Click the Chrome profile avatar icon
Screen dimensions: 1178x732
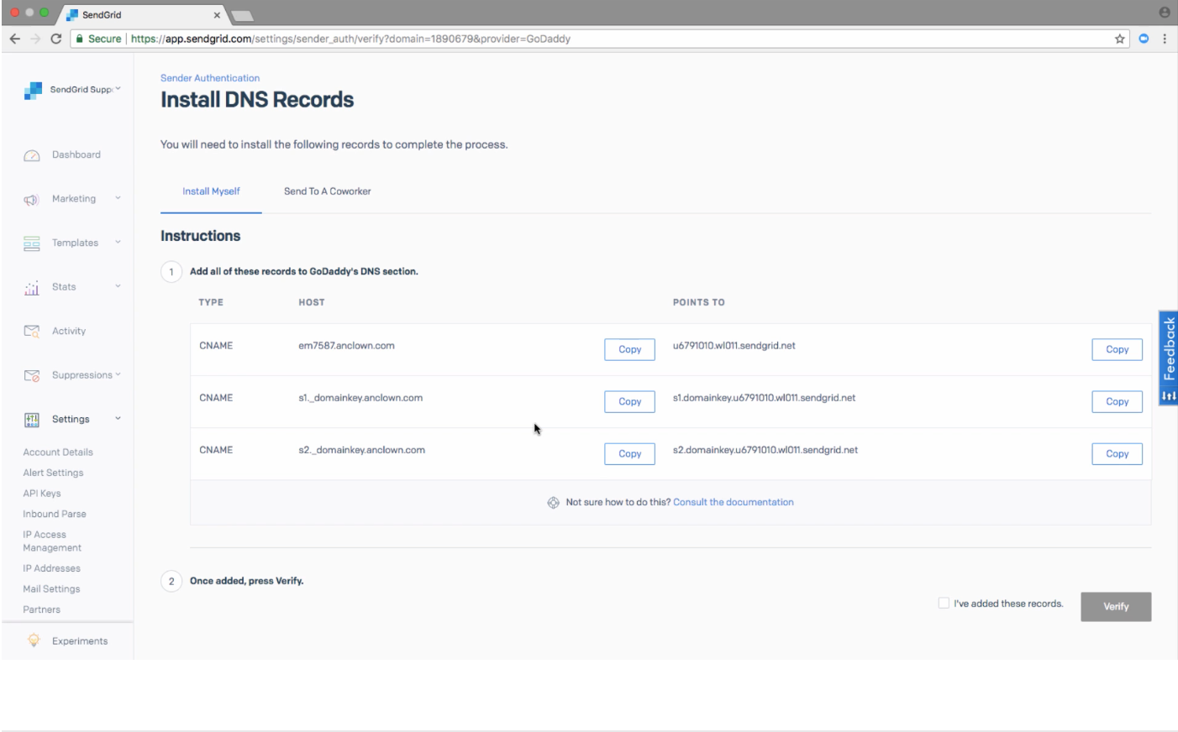pos(1165,13)
